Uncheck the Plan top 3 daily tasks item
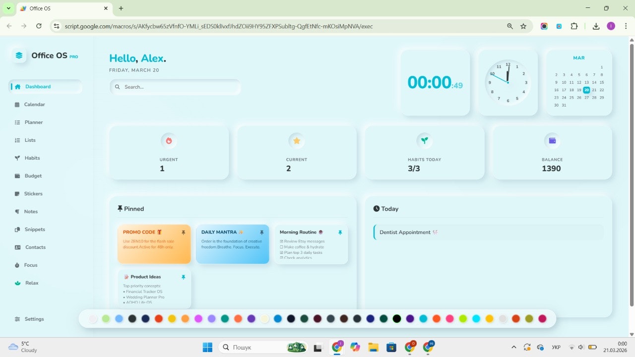 (x=281, y=252)
